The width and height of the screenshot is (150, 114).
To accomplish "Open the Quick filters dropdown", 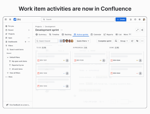I will [83, 41].
